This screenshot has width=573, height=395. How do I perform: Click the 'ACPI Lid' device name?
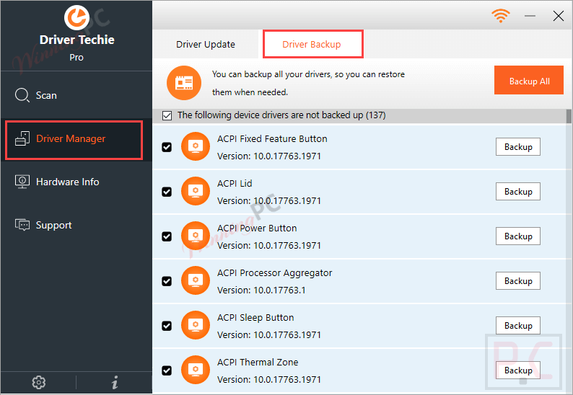tap(235, 183)
